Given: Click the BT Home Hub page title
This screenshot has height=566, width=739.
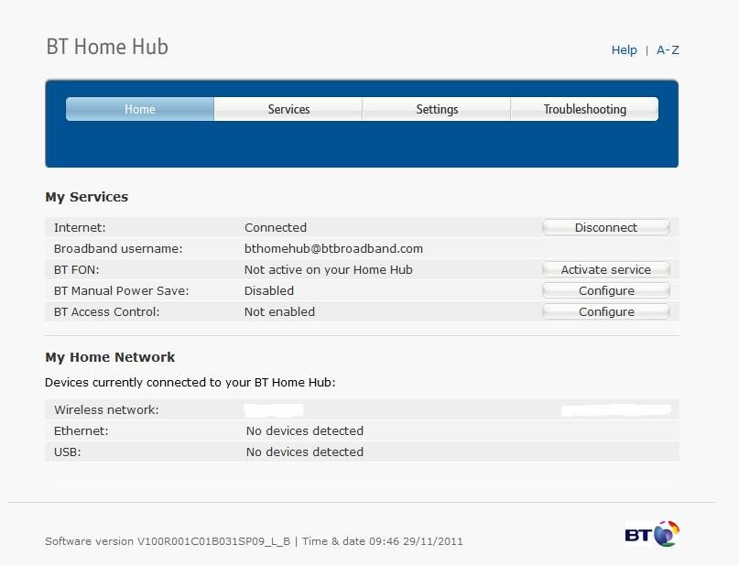Looking at the screenshot, I should pyautogui.click(x=107, y=47).
